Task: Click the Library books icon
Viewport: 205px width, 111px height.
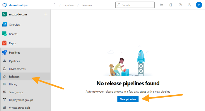Action: 4,84
